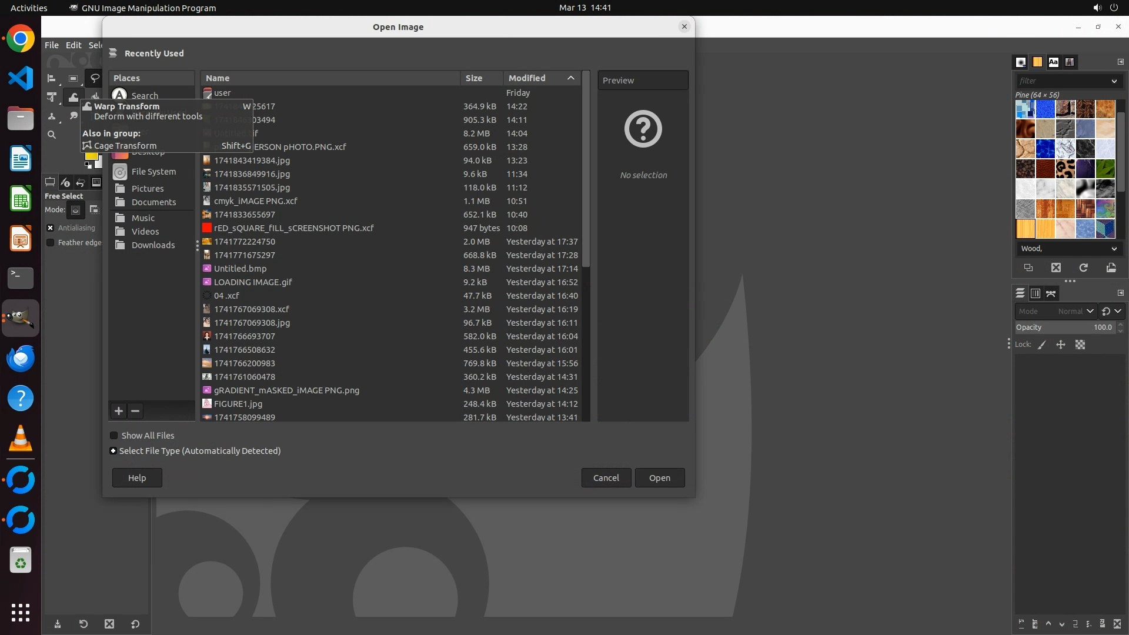Switch to the Channels tab

(x=1036, y=293)
